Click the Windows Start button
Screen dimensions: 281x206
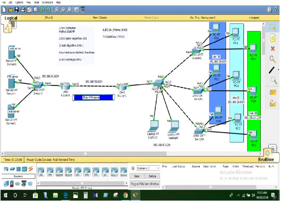click(5, 195)
